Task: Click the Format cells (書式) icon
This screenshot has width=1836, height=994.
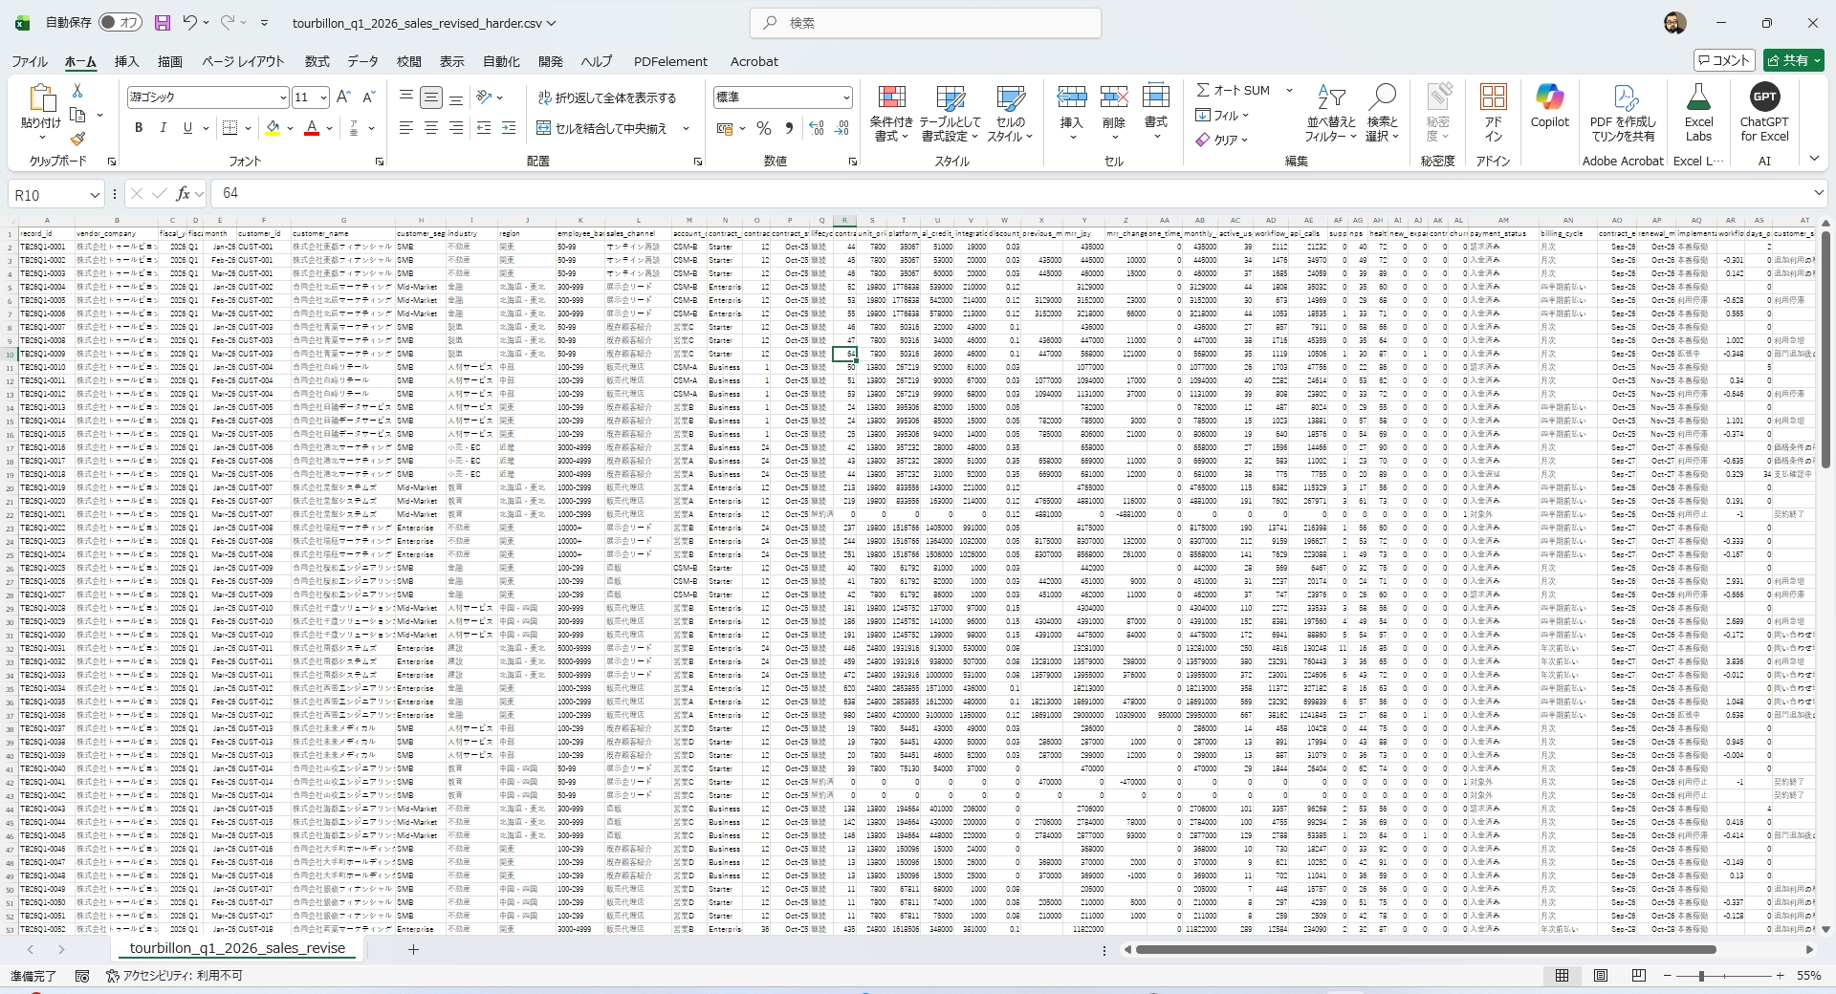Action: [x=1156, y=97]
